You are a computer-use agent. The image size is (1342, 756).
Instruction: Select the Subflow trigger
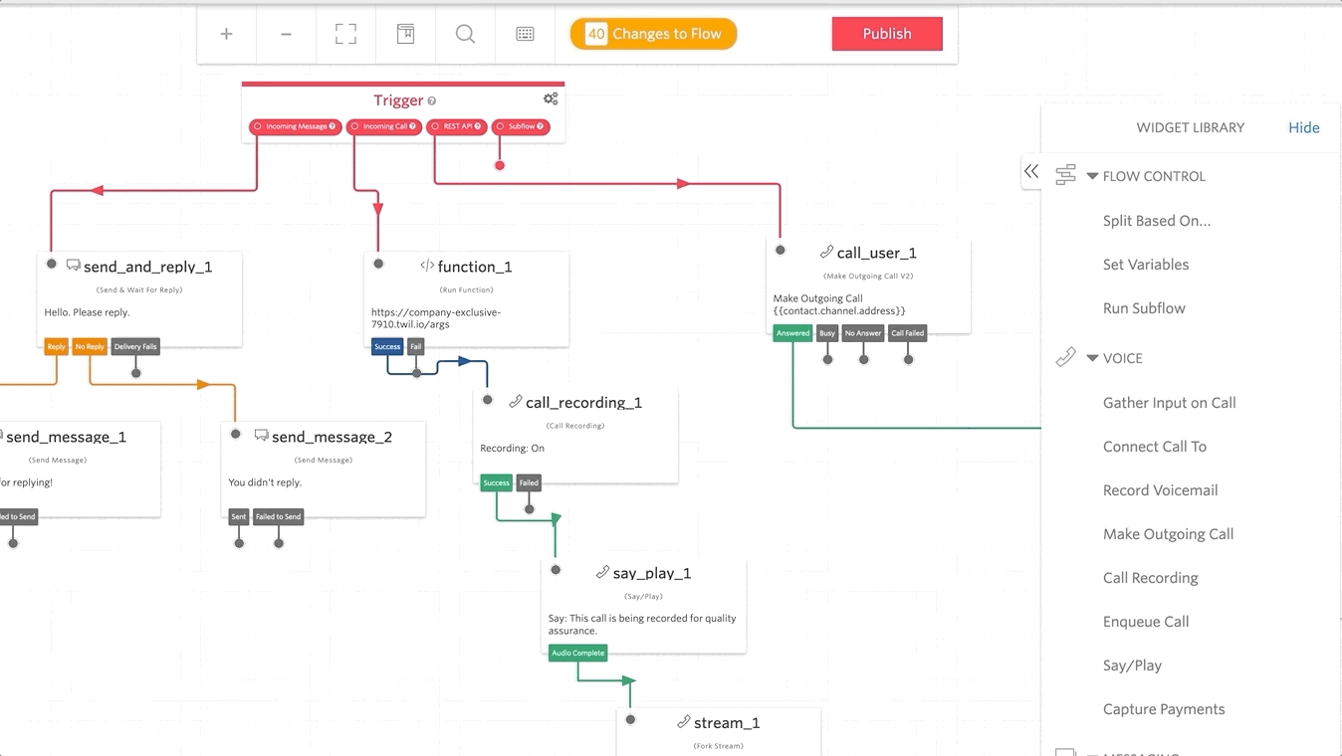pyautogui.click(x=521, y=126)
